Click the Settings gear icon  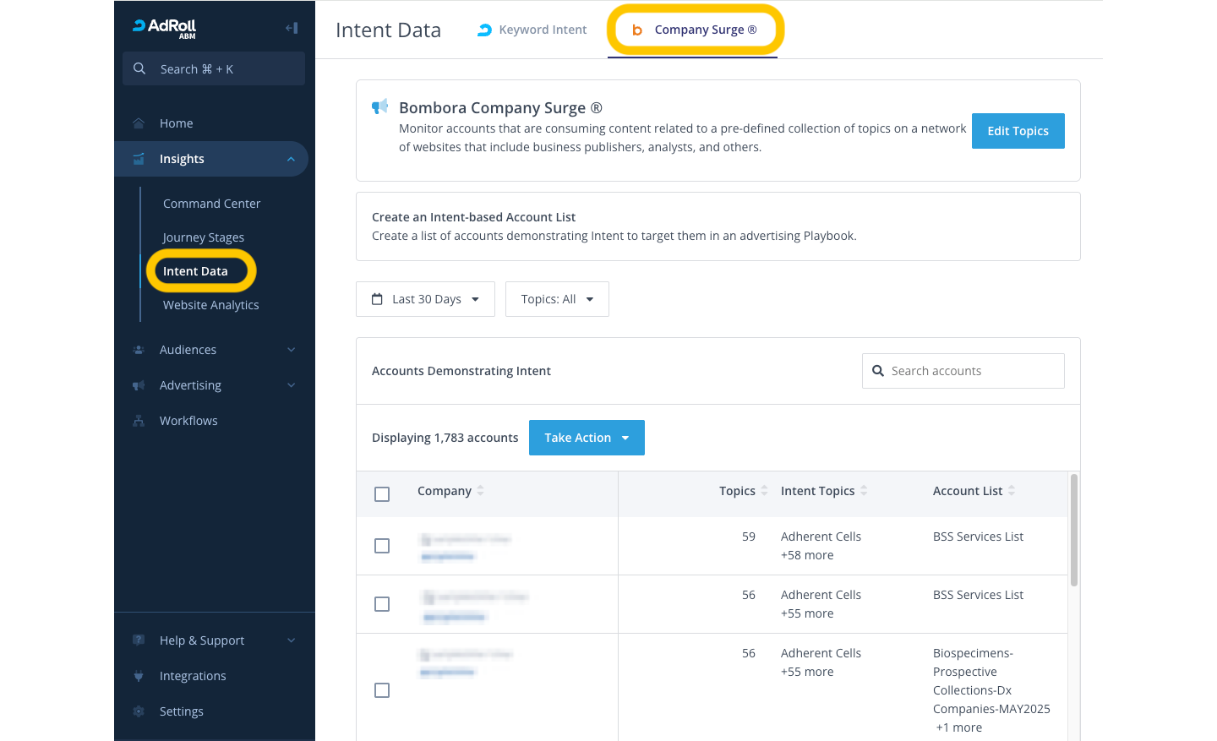pyautogui.click(x=139, y=711)
